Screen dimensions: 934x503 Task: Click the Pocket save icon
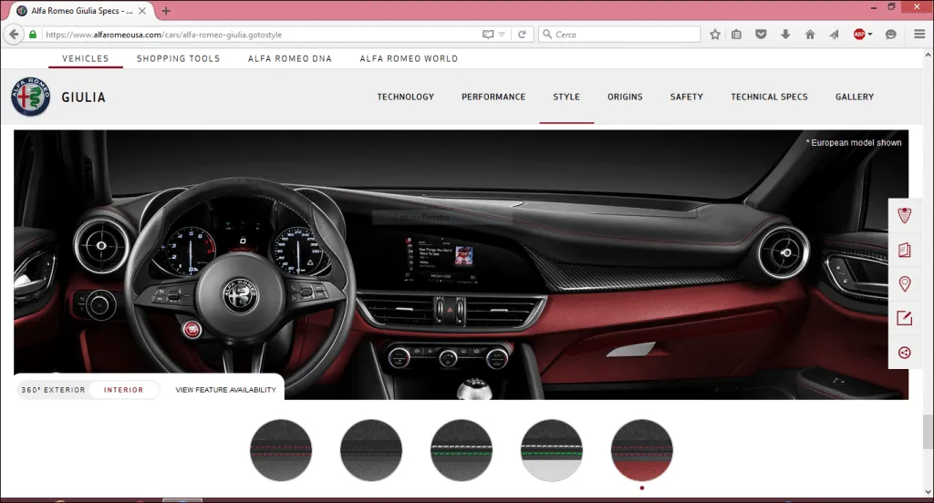pos(761,35)
